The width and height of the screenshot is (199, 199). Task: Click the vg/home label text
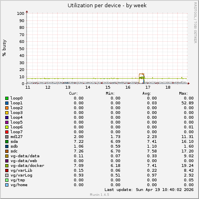tap(19, 185)
